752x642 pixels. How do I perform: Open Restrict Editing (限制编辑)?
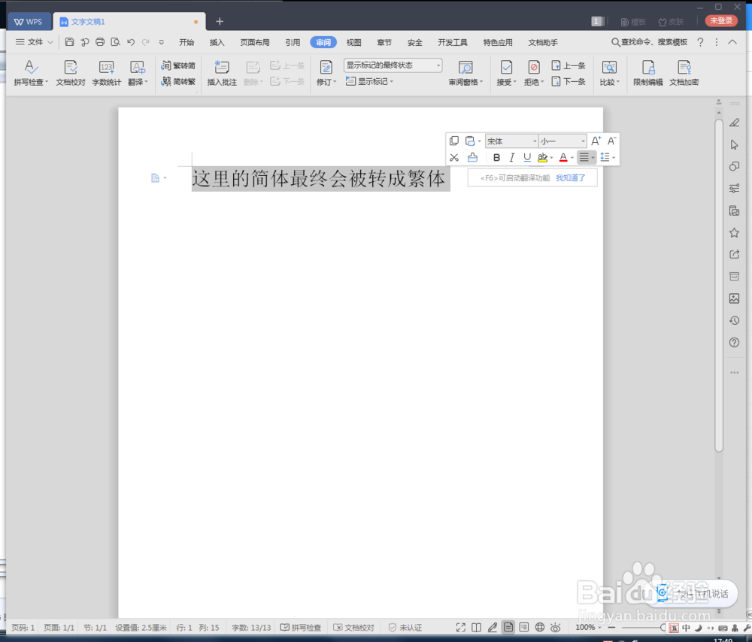647,74
